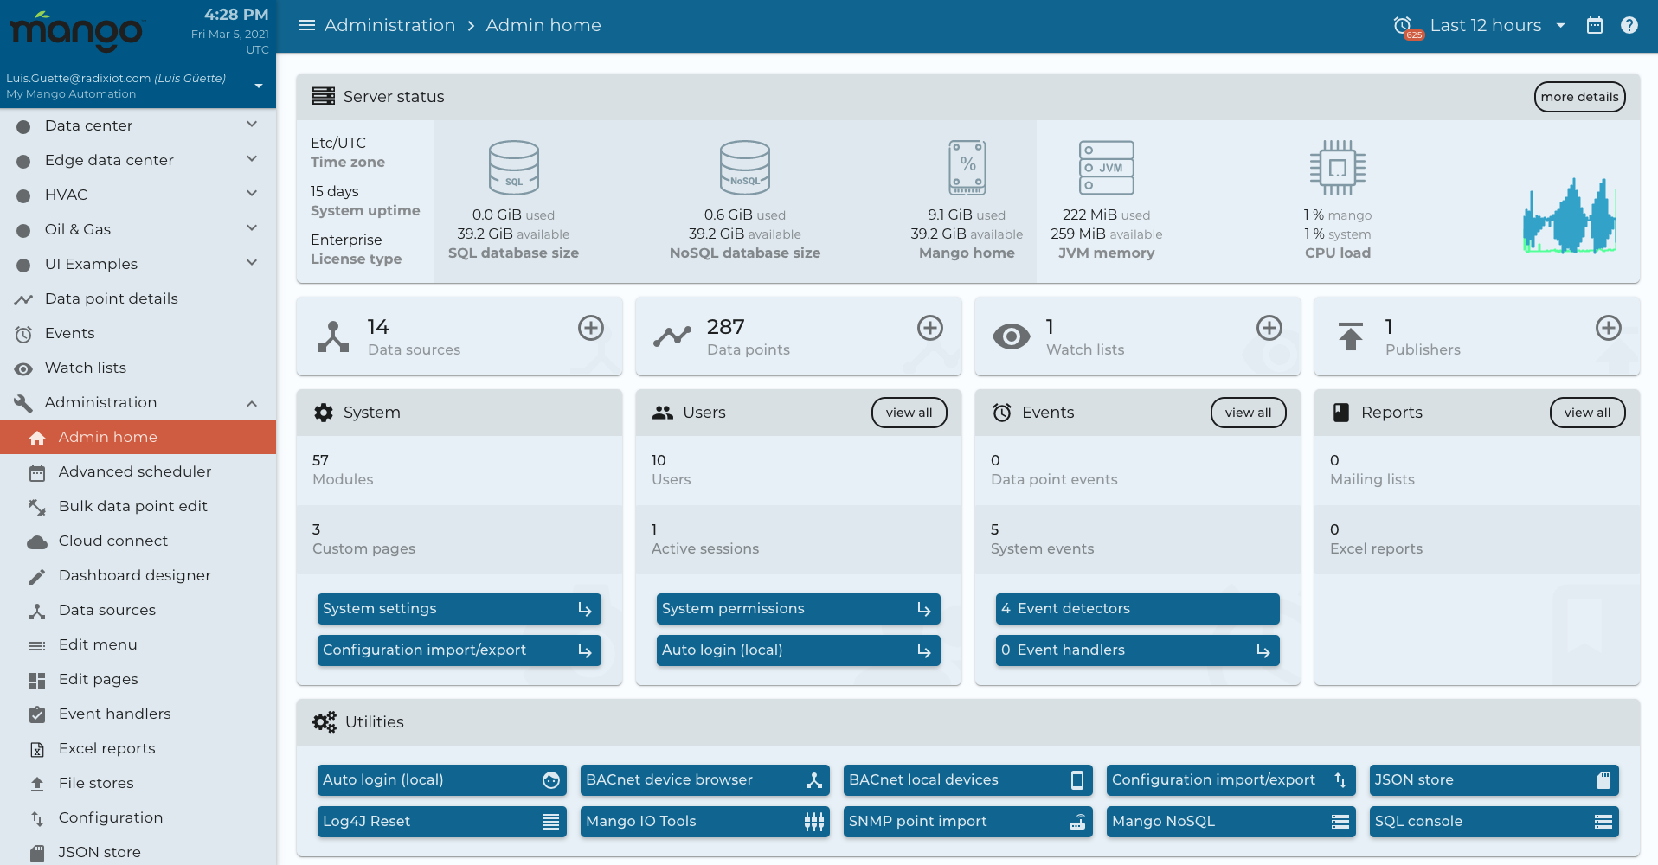Collapse the Administration menu chevron
1658x865 pixels.
[x=252, y=403]
